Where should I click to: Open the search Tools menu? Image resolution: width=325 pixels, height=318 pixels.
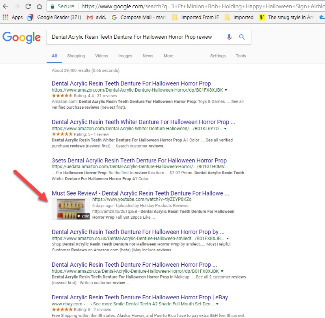pyautogui.click(x=240, y=56)
